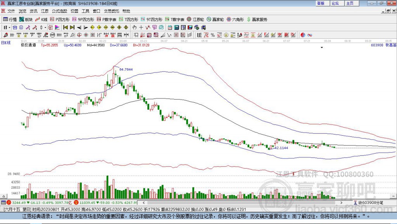The height and width of the screenshot is (224, 397).
Task: Toggle the 权 adjustment icon
Action: [50, 28]
